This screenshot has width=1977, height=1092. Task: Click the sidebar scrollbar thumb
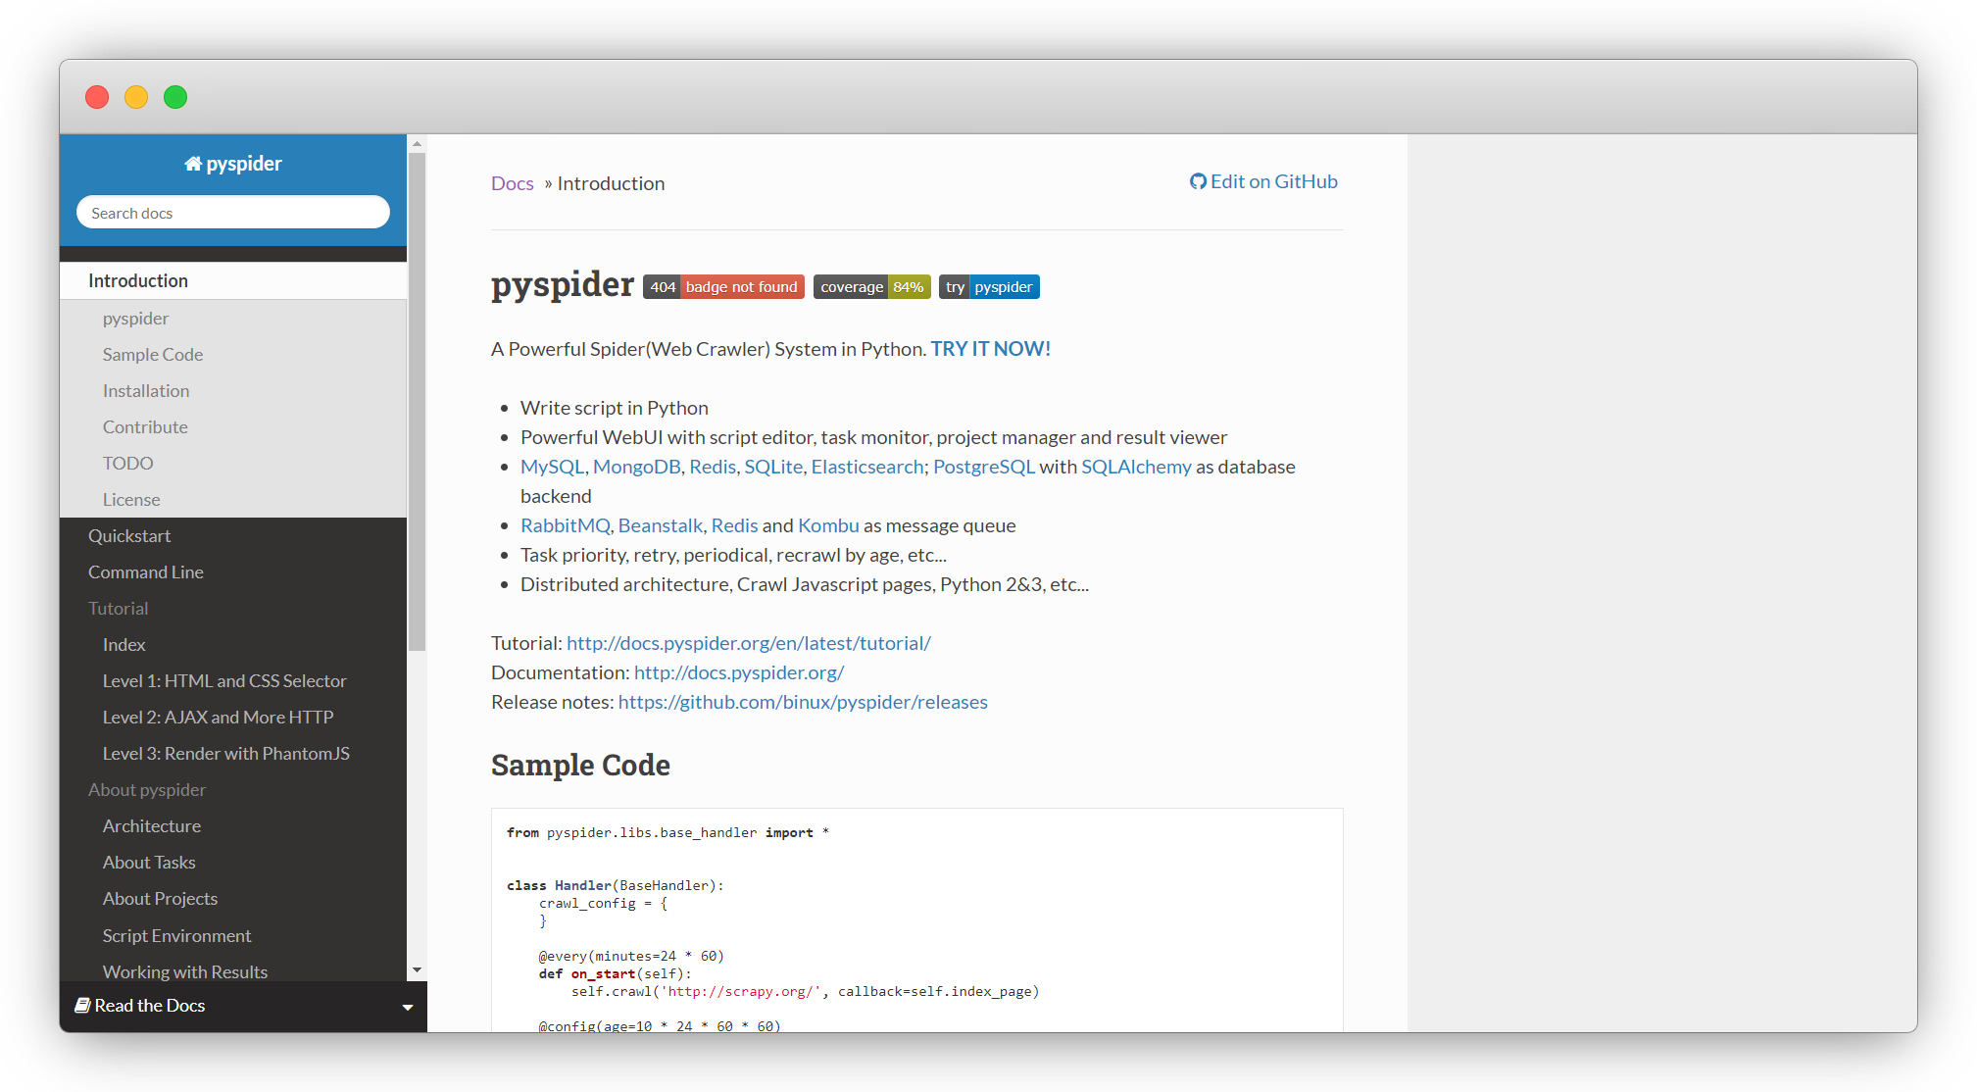(418, 402)
